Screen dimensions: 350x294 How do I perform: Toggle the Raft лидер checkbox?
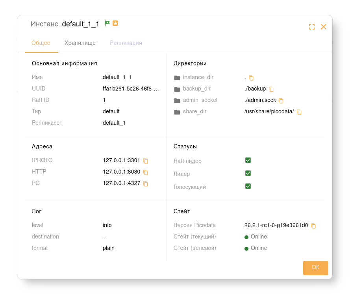click(x=248, y=160)
